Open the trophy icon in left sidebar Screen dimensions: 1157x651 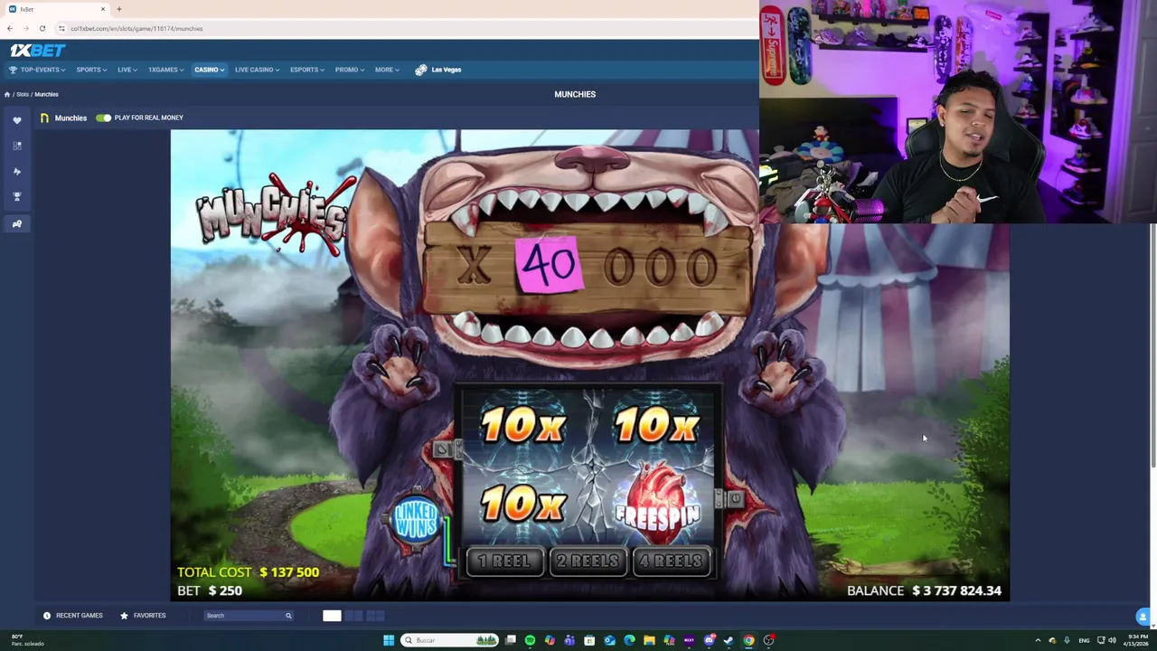click(17, 196)
